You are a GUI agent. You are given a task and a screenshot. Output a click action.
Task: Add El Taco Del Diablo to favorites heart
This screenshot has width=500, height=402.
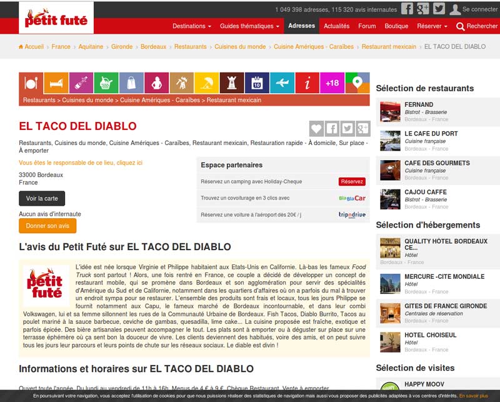(316, 129)
